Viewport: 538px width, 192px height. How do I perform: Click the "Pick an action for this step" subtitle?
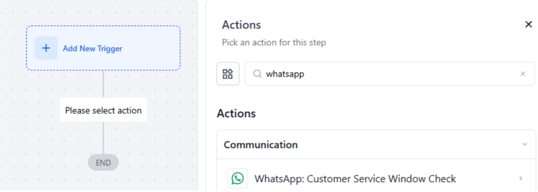[274, 42]
